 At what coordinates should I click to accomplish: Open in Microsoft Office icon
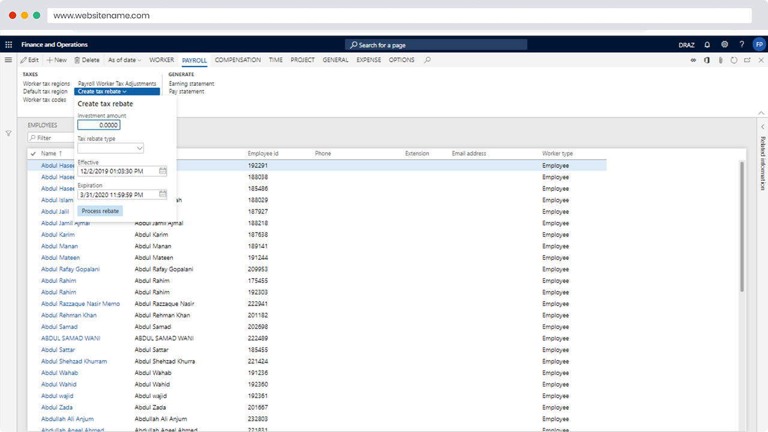click(707, 60)
